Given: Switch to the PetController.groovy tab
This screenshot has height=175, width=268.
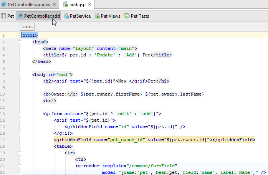Looking at the screenshot, I should [x=29, y=5].
